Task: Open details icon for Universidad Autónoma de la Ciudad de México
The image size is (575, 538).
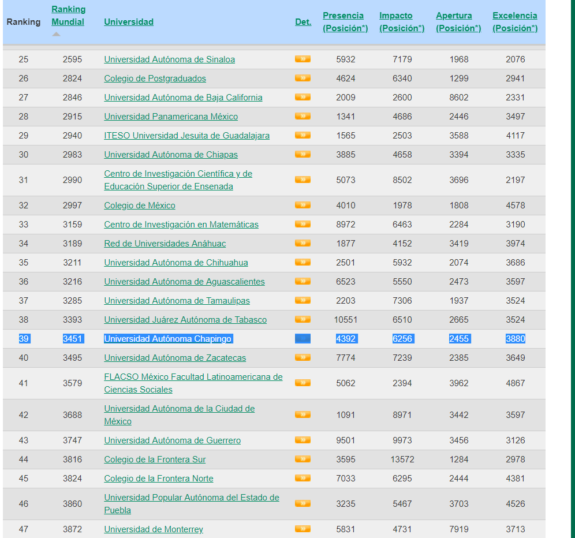Action: point(303,415)
